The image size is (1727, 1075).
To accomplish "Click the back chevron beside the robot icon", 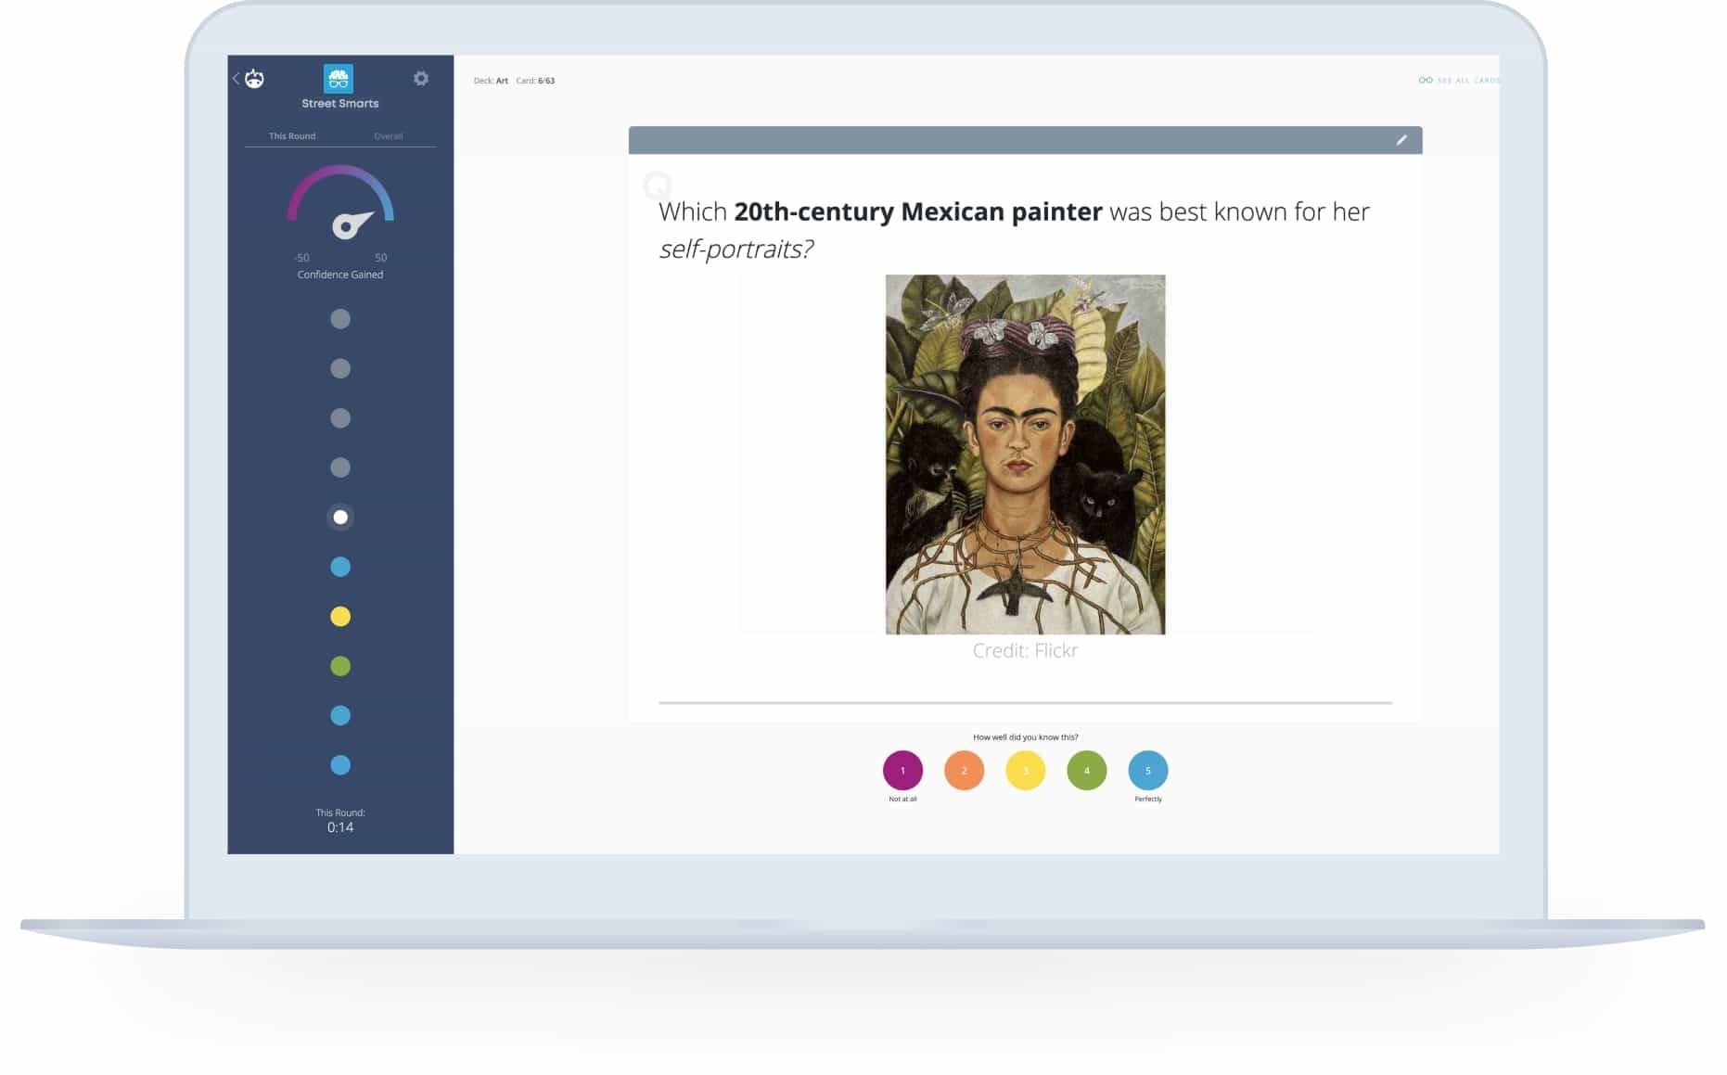I will tap(235, 79).
